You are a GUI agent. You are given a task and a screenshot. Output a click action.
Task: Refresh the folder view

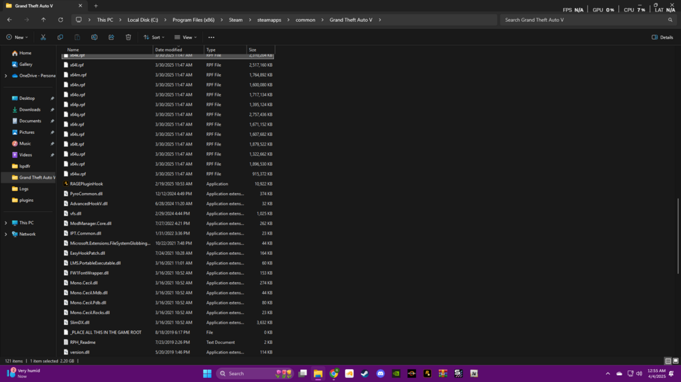(x=61, y=20)
